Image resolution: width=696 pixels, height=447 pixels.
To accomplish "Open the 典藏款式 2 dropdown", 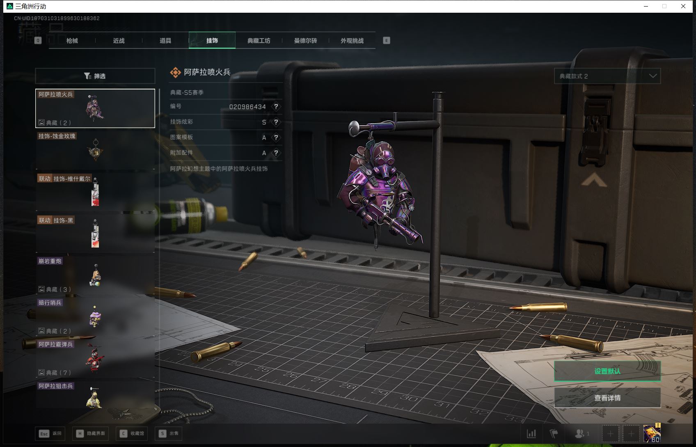I will click(607, 76).
